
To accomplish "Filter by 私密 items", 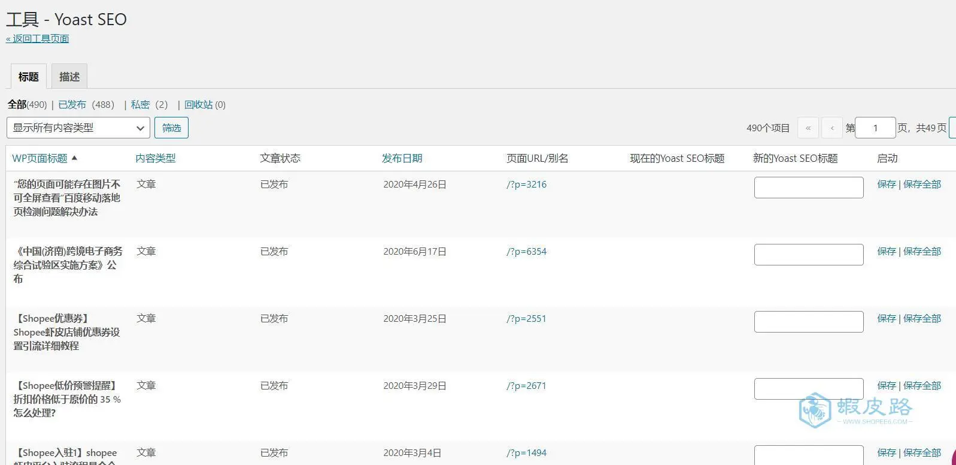I will coord(140,104).
